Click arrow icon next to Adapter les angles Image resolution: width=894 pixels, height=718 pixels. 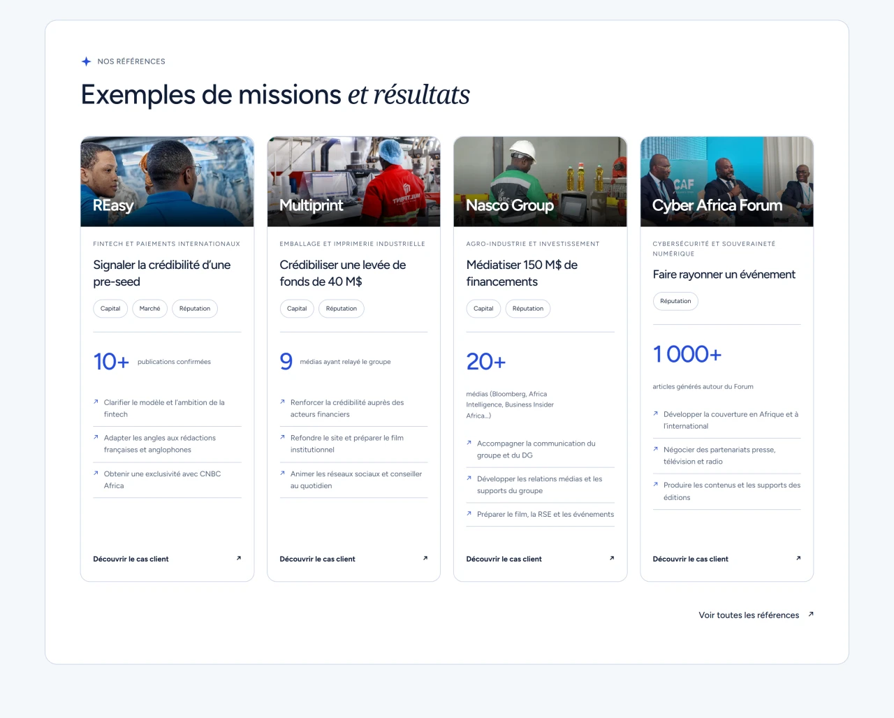[96, 437]
